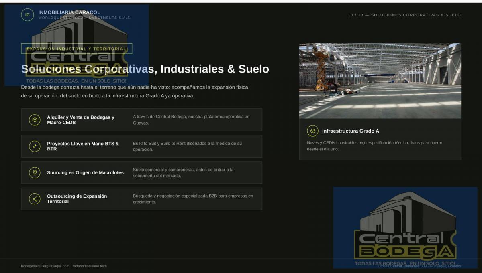Select the Outsourcing de Expansión Territorial title
Screen dimensions: 482x273
pos(77,199)
